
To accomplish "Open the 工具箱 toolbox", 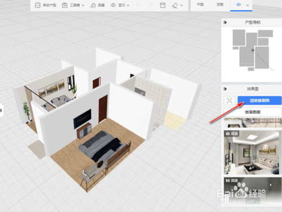I will click(73, 5).
